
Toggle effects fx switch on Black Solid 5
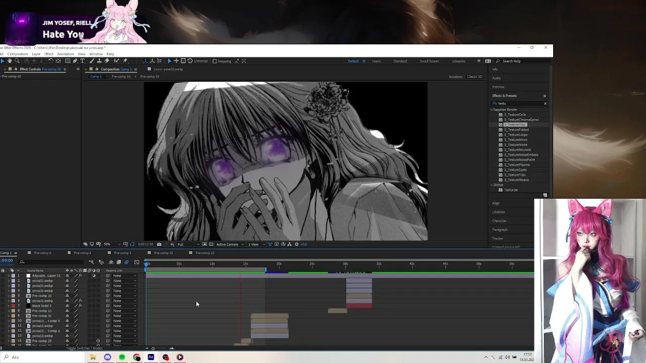[x=80, y=306]
